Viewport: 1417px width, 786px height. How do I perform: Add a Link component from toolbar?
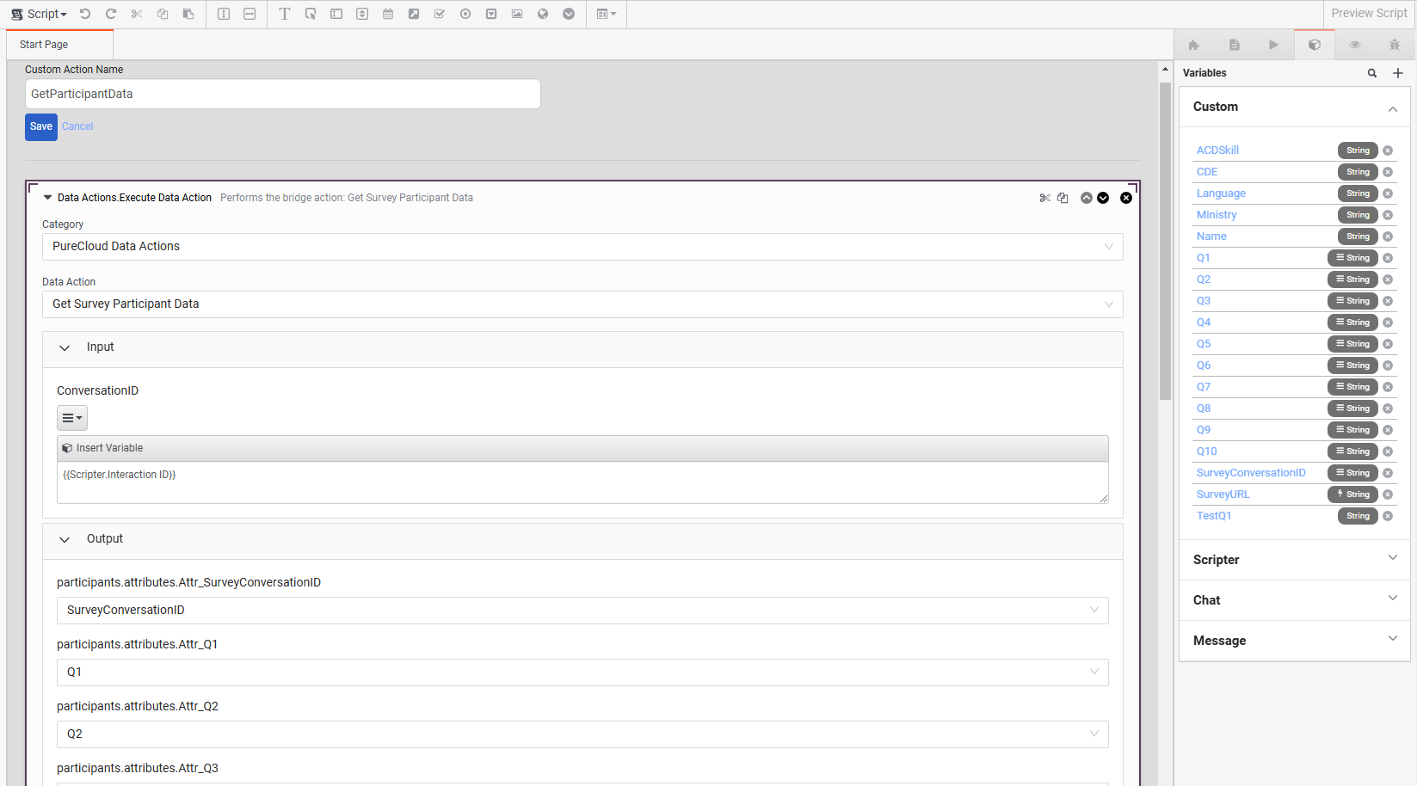[414, 14]
